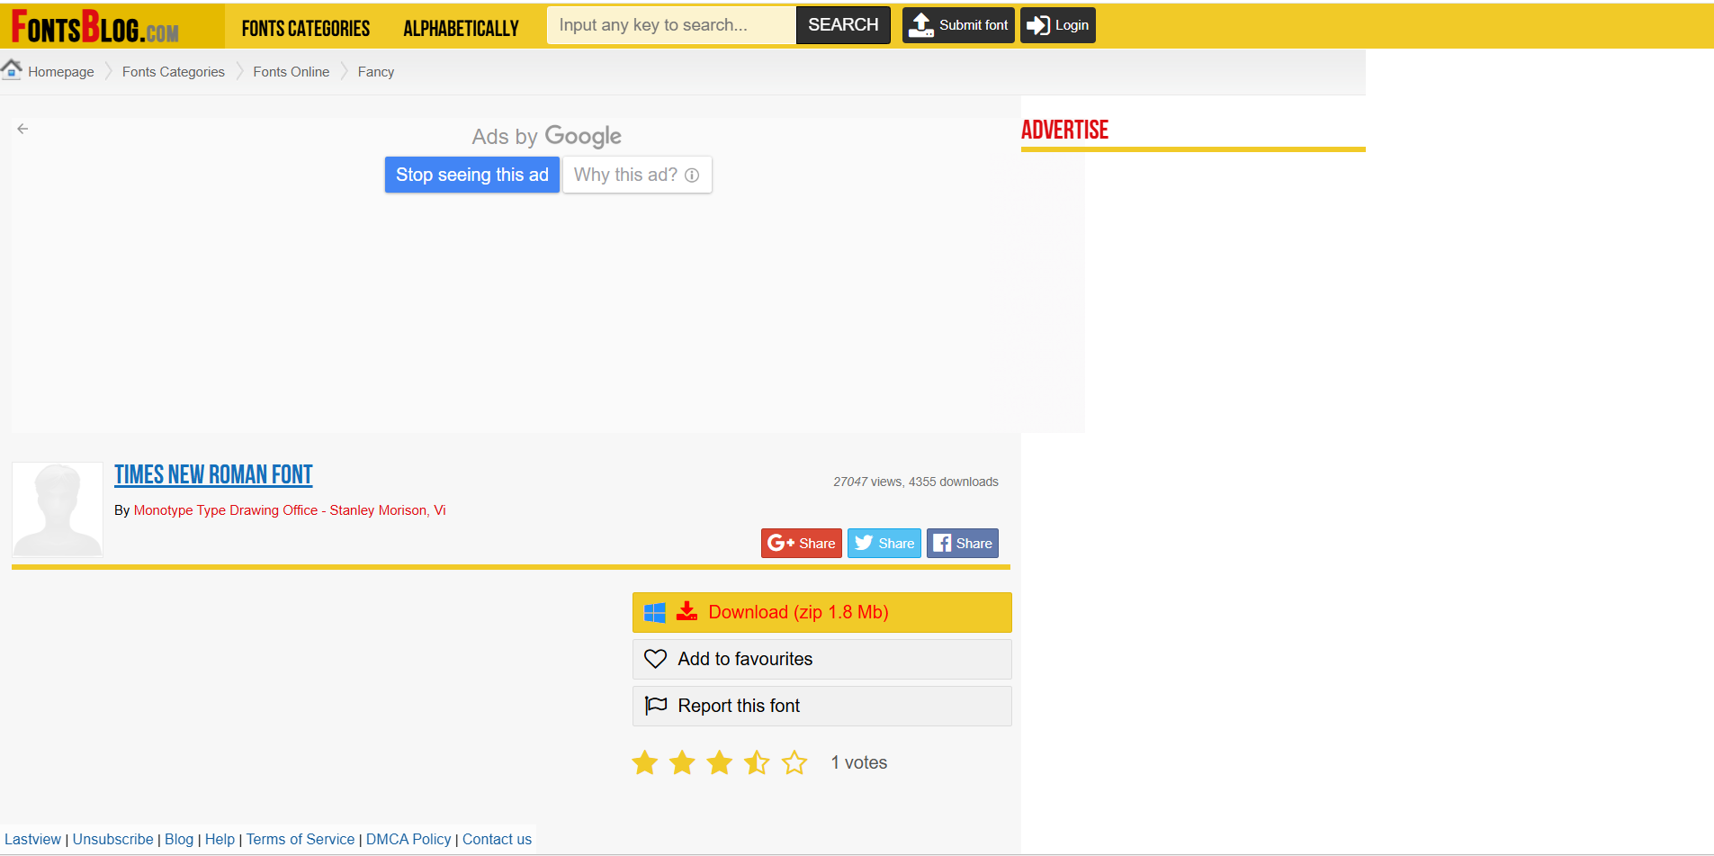Toggle Add to favourites heart
Screen dimensions: 1714x856
point(655,659)
